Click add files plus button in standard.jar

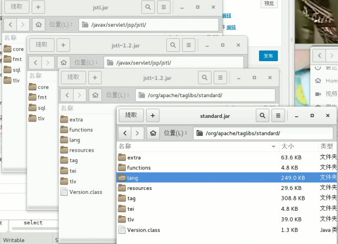(153, 115)
